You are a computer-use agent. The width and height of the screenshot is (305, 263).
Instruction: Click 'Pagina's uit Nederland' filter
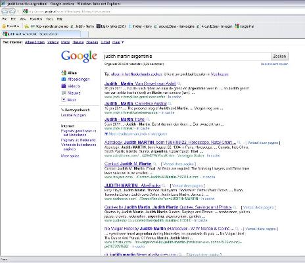pos(78,140)
